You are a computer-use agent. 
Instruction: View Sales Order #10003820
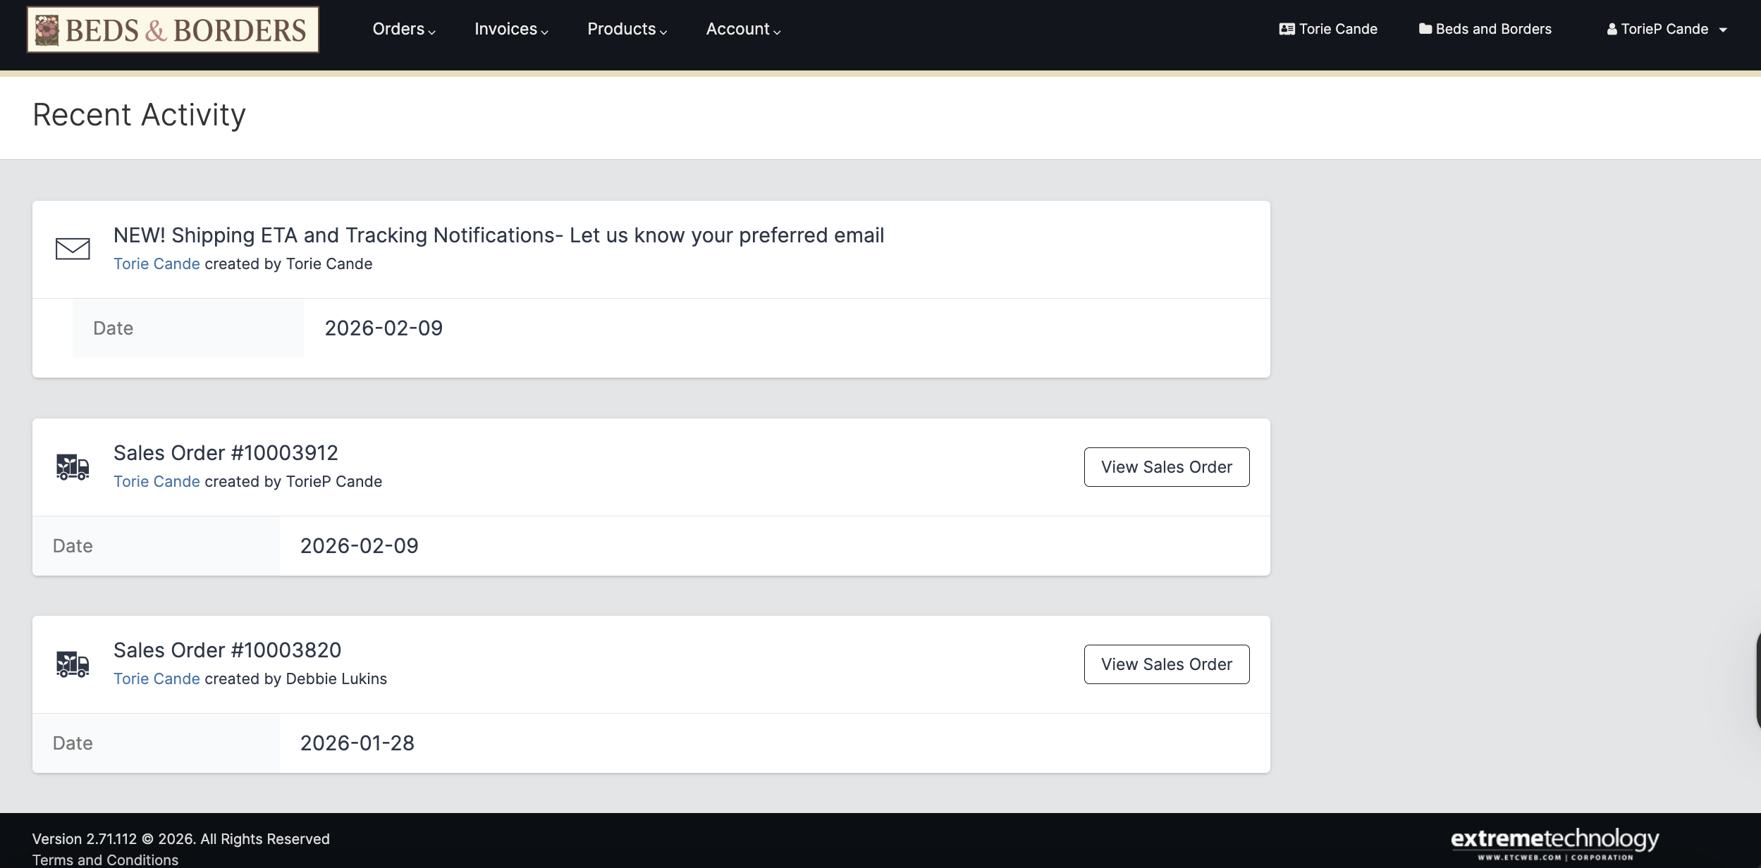(x=1166, y=664)
